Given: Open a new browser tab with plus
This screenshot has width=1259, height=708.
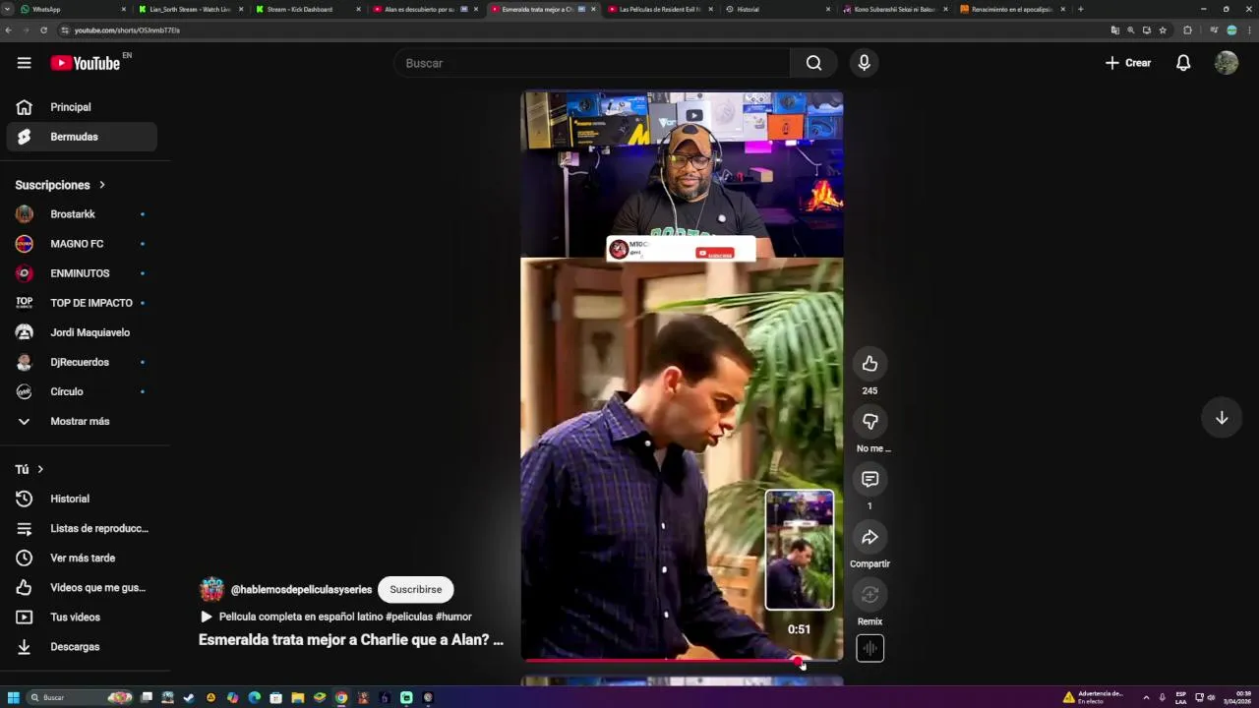Looking at the screenshot, I should pos(1080,9).
